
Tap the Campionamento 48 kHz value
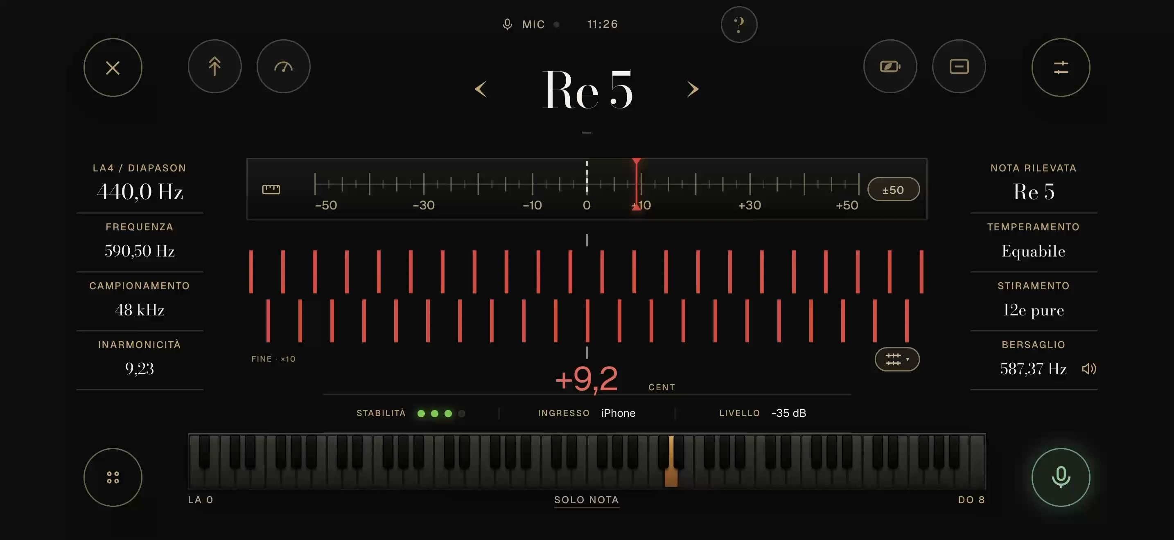coord(140,310)
